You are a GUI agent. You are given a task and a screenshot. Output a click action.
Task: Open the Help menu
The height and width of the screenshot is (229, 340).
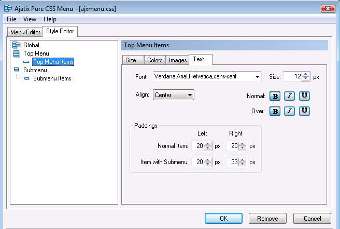tap(50, 19)
